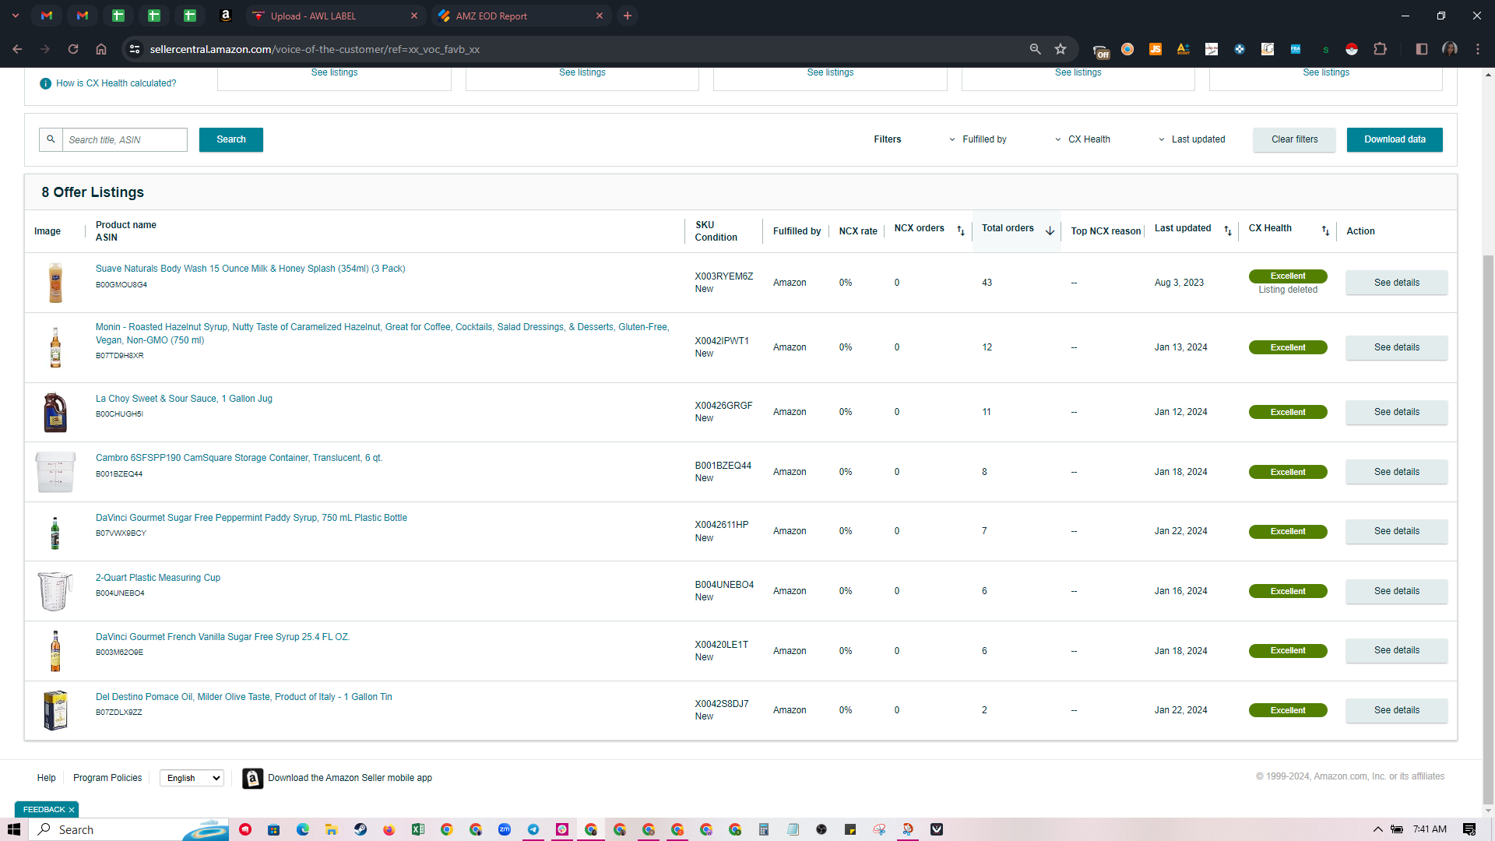Switch to the Upload - AWL LABEL tab
The image size is (1495, 841).
335,16
